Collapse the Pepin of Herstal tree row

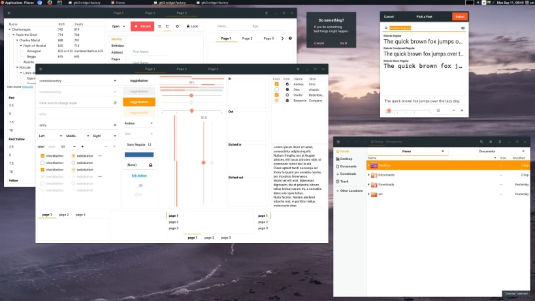coord(21,46)
